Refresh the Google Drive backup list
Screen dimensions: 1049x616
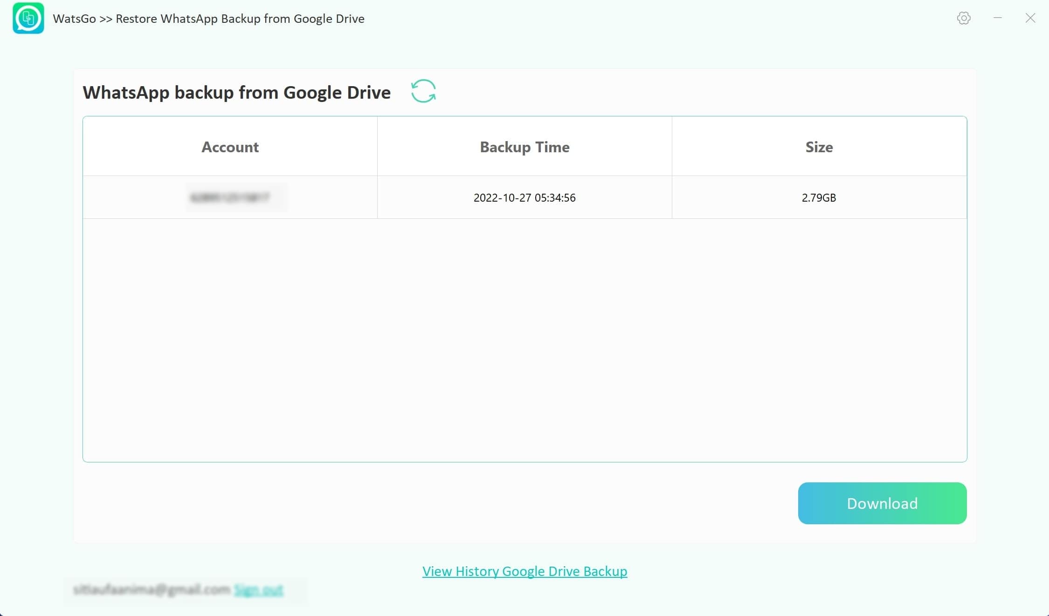tap(423, 91)
